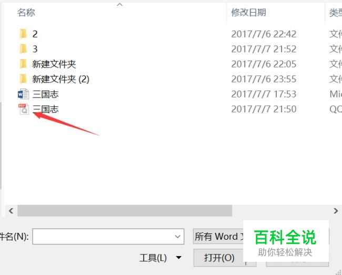Open the 所有 Word file type dropdown
The width and height of the screenshot is (342, 275).
click(218, 237)
